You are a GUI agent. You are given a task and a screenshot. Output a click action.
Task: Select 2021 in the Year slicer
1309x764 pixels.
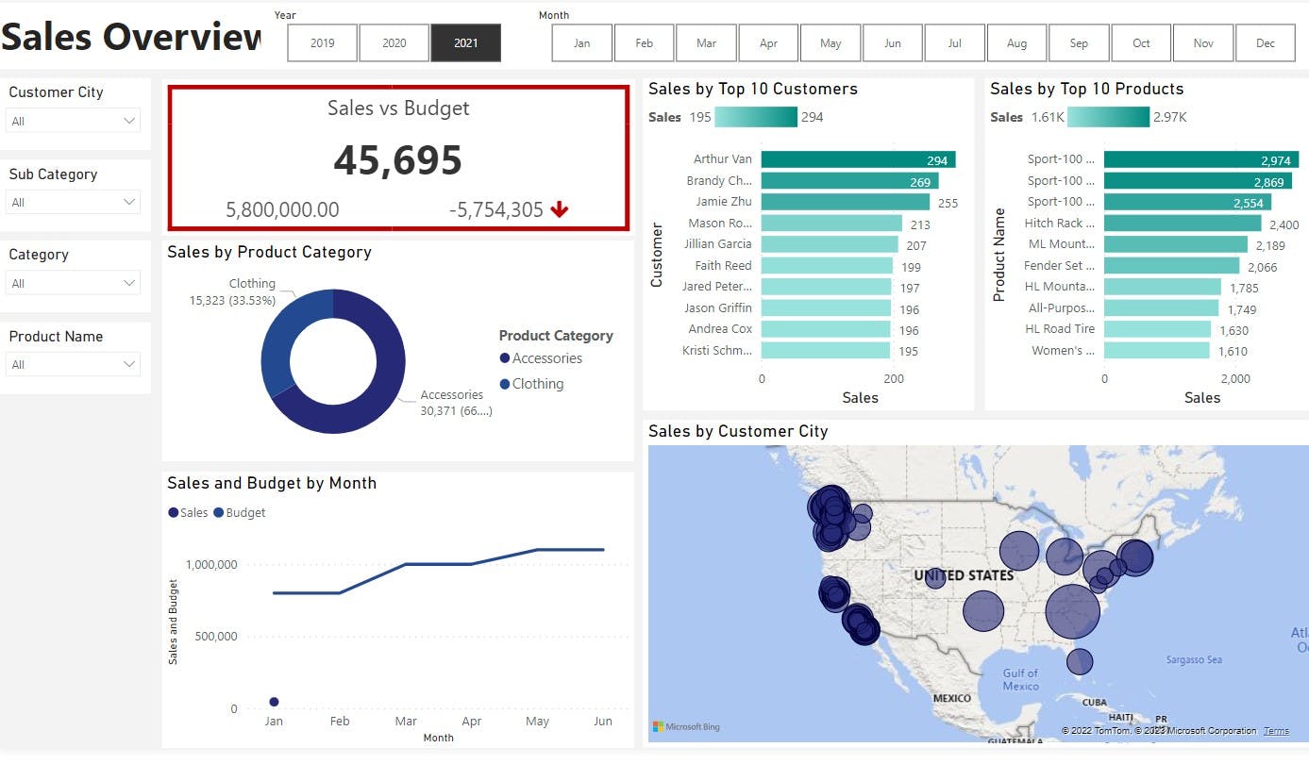[x=465, y=42]
